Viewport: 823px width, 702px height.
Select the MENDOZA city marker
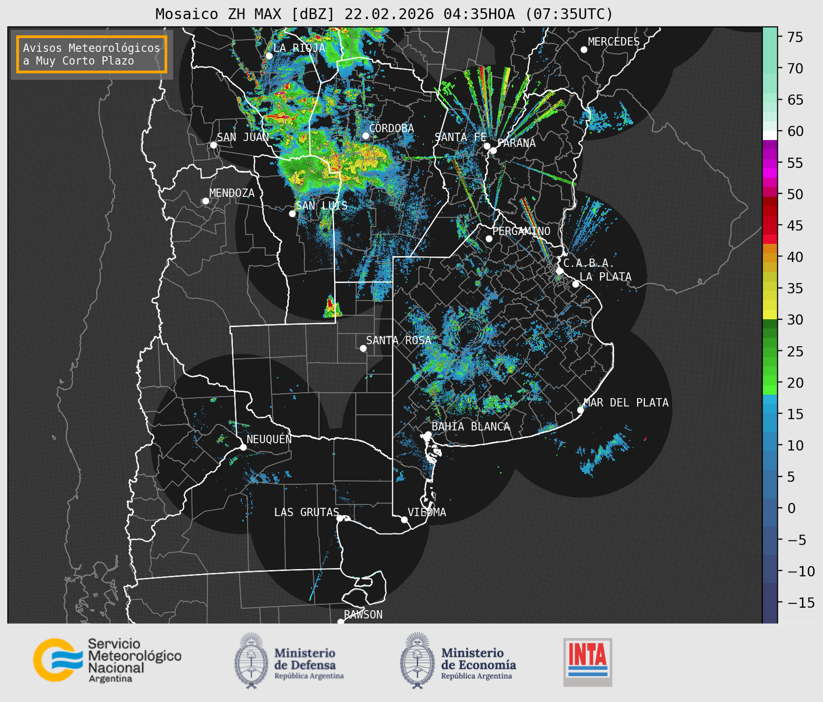[206, 201]
